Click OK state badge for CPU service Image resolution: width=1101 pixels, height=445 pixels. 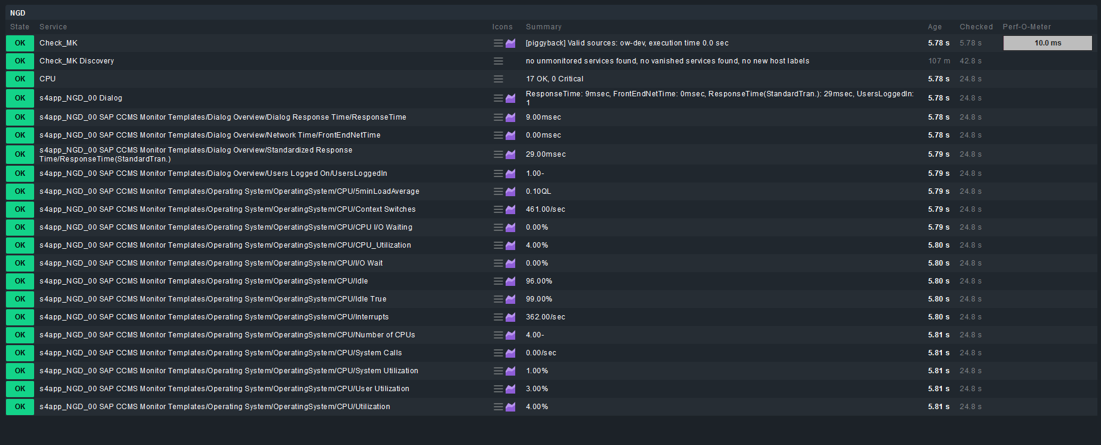[x=20, y=79]
